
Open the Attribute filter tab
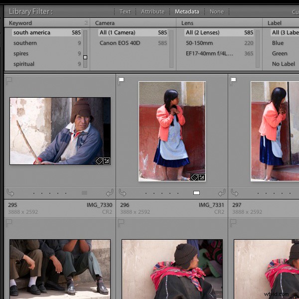tap(152, 11)
